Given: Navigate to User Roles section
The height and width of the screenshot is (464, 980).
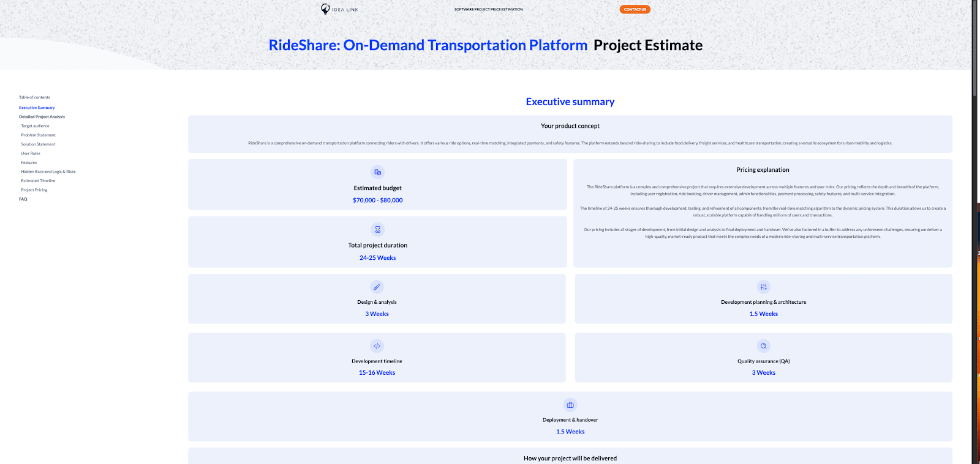Looking at the screenshot, I should tap(31, 153).
